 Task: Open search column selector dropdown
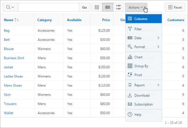10,7
